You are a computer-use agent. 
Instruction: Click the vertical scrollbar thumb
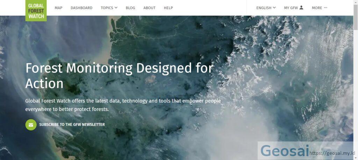[x=356, y=17]
